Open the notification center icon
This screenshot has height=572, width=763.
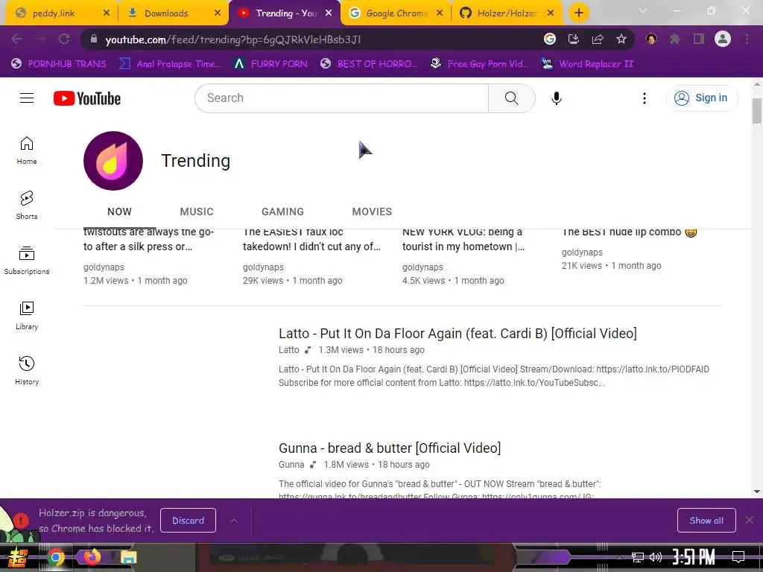[738, 557]
